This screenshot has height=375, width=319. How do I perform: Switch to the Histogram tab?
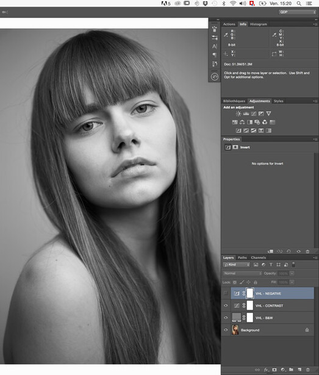[x=258, y=24]
